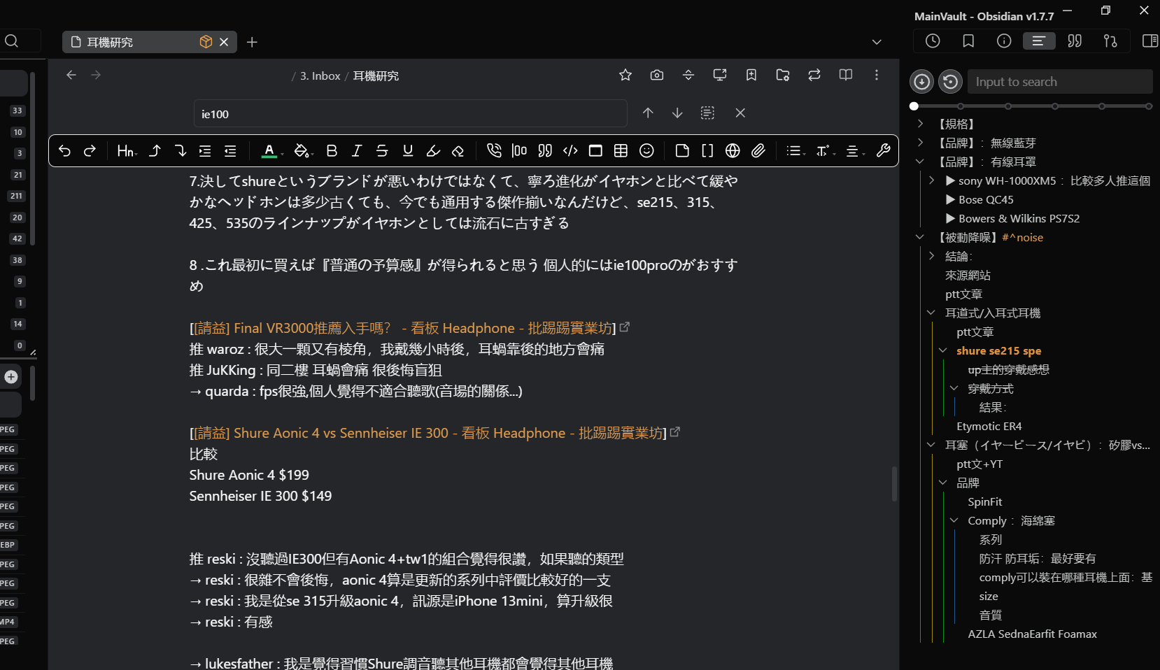
Task: Open the note's more options menu
Action: coord(877,75)
